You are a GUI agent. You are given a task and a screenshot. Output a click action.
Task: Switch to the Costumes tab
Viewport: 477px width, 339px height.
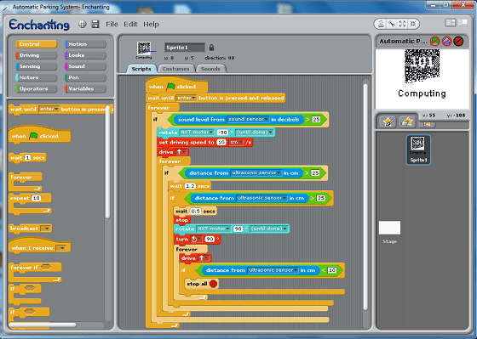(x=175, y=69)
